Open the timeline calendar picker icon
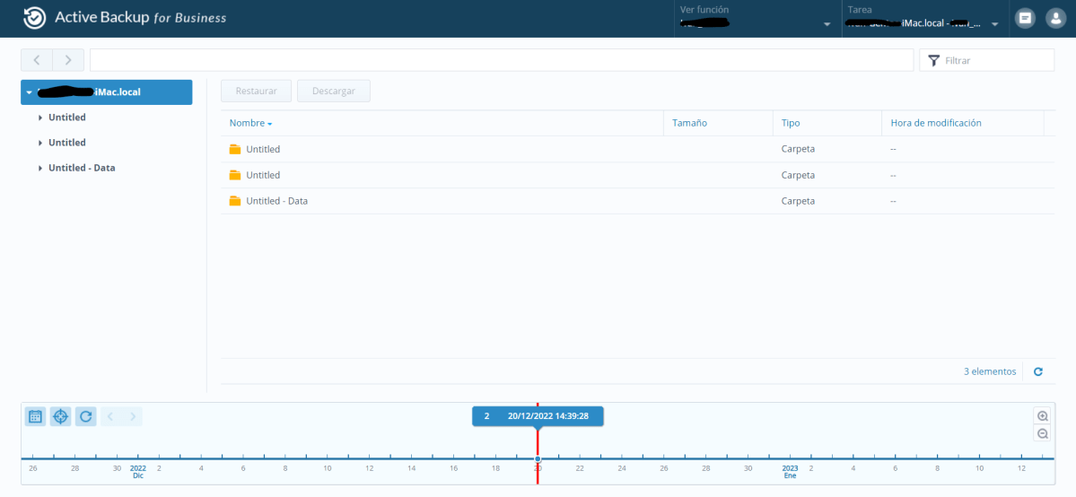The width and height of the screenshot is (1076, 497). (36, 416)
